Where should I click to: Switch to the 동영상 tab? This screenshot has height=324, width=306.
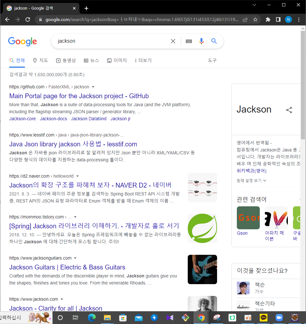[x=66, y=61]
